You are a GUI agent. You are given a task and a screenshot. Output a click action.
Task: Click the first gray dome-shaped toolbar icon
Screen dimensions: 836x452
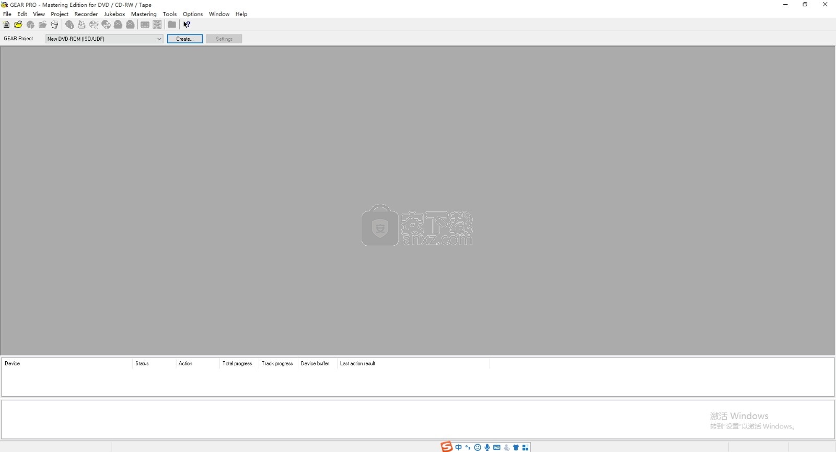tap(118, 25)
